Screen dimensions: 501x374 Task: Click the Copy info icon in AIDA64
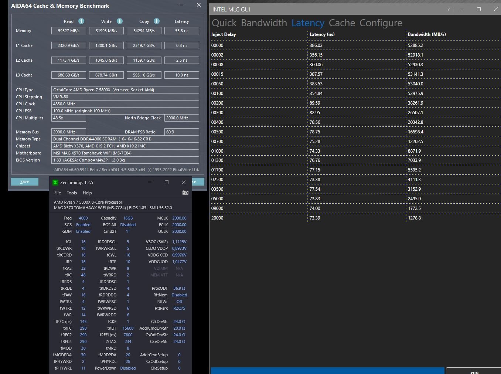157,21
